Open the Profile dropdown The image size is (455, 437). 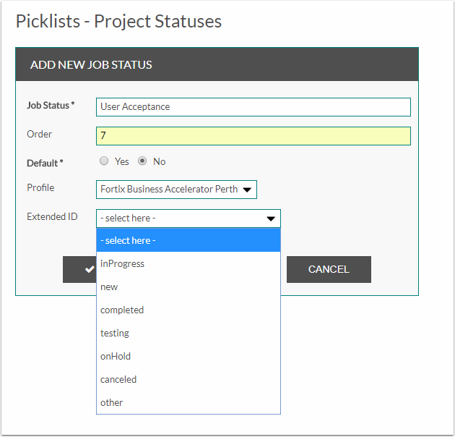click(176, 190)
